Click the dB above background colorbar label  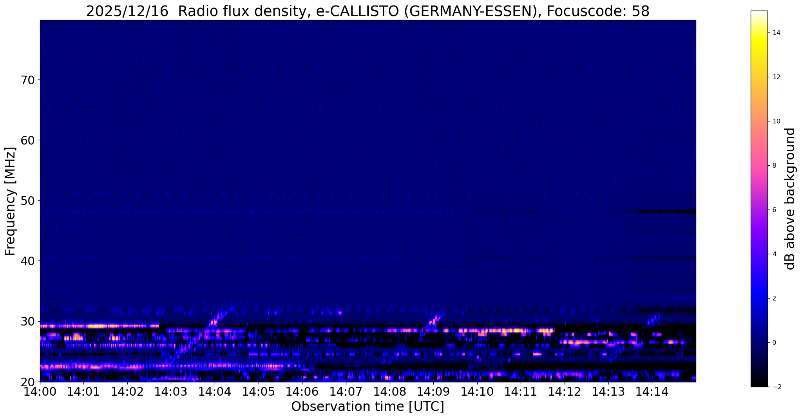(x=790, y=199)
